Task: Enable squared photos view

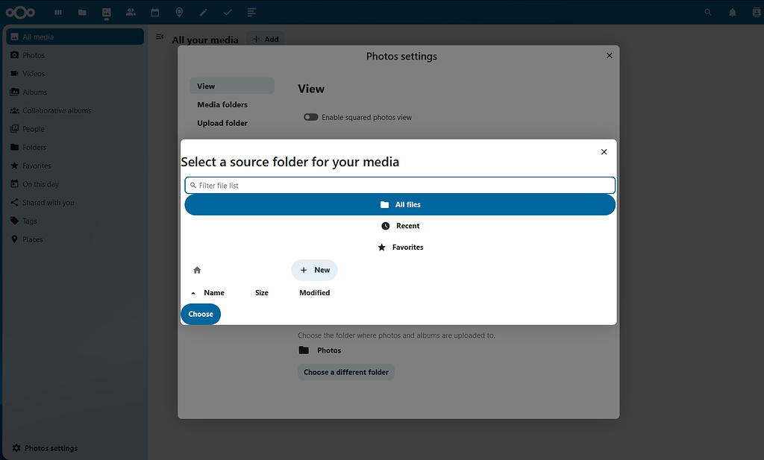Action: (x=310, y=117)
